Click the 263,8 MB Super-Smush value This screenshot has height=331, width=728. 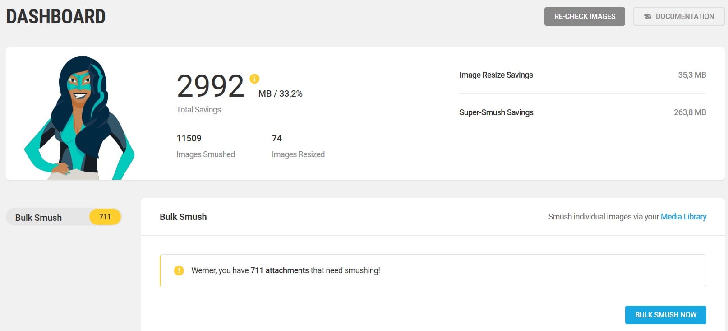(x=690, y=112)
